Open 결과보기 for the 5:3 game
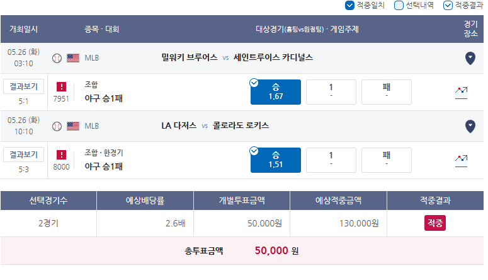Screen dimensions: 488x280 [x=24, y=155]
